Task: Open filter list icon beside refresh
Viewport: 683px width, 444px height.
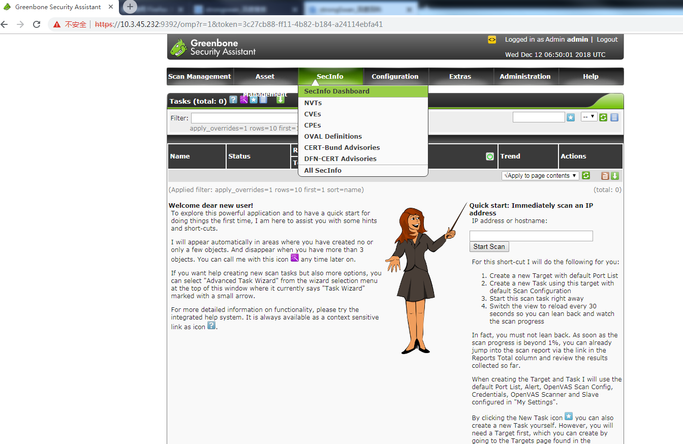Action: [614, 117]
